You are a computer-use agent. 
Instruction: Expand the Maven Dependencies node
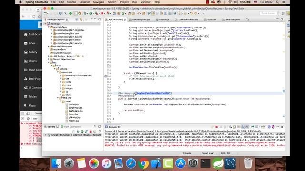49,59
